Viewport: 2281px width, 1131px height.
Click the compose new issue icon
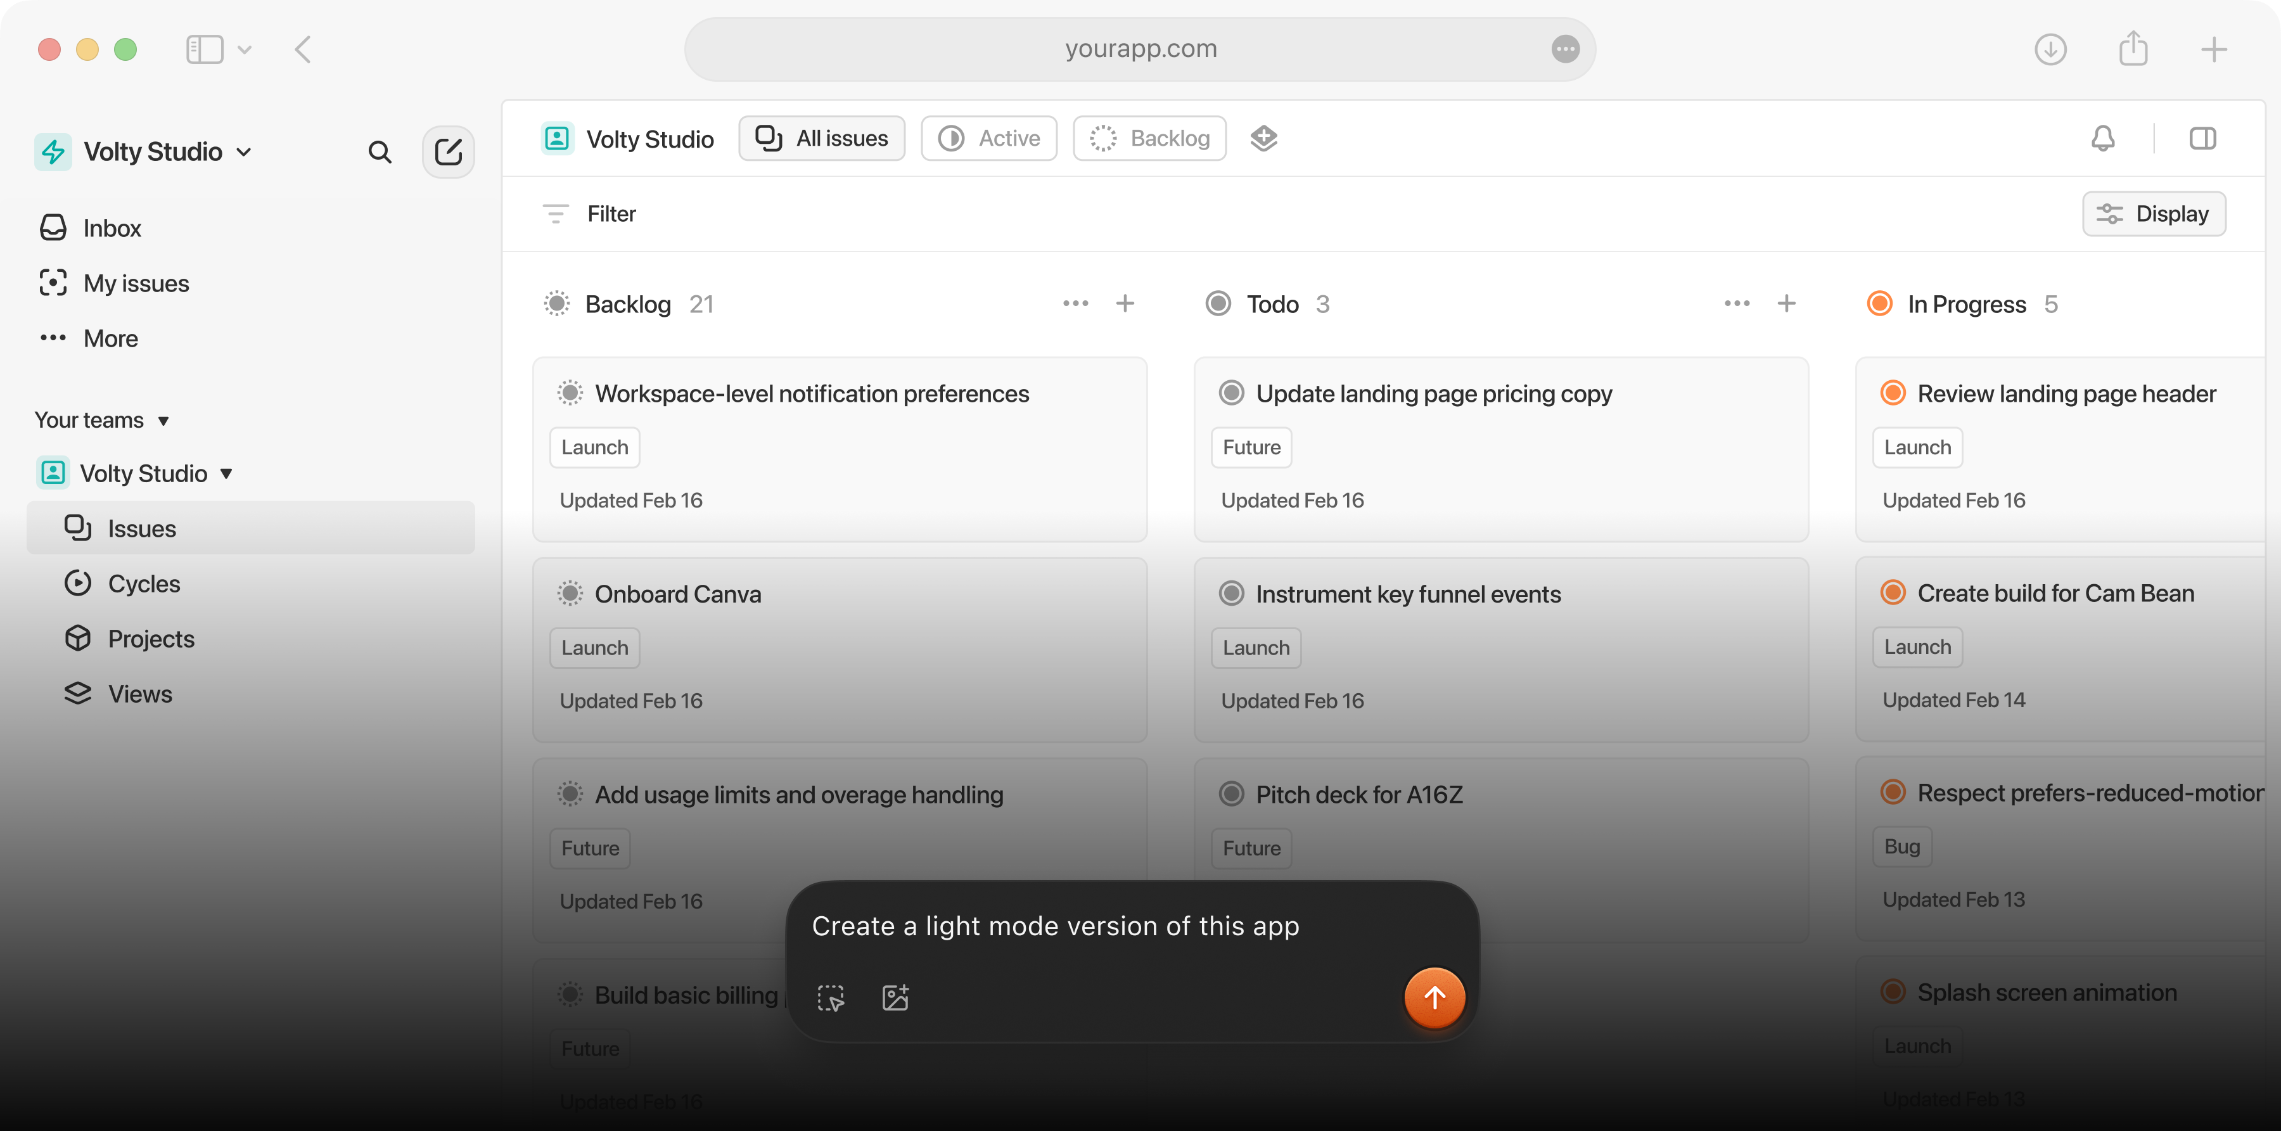coord(448,152)
